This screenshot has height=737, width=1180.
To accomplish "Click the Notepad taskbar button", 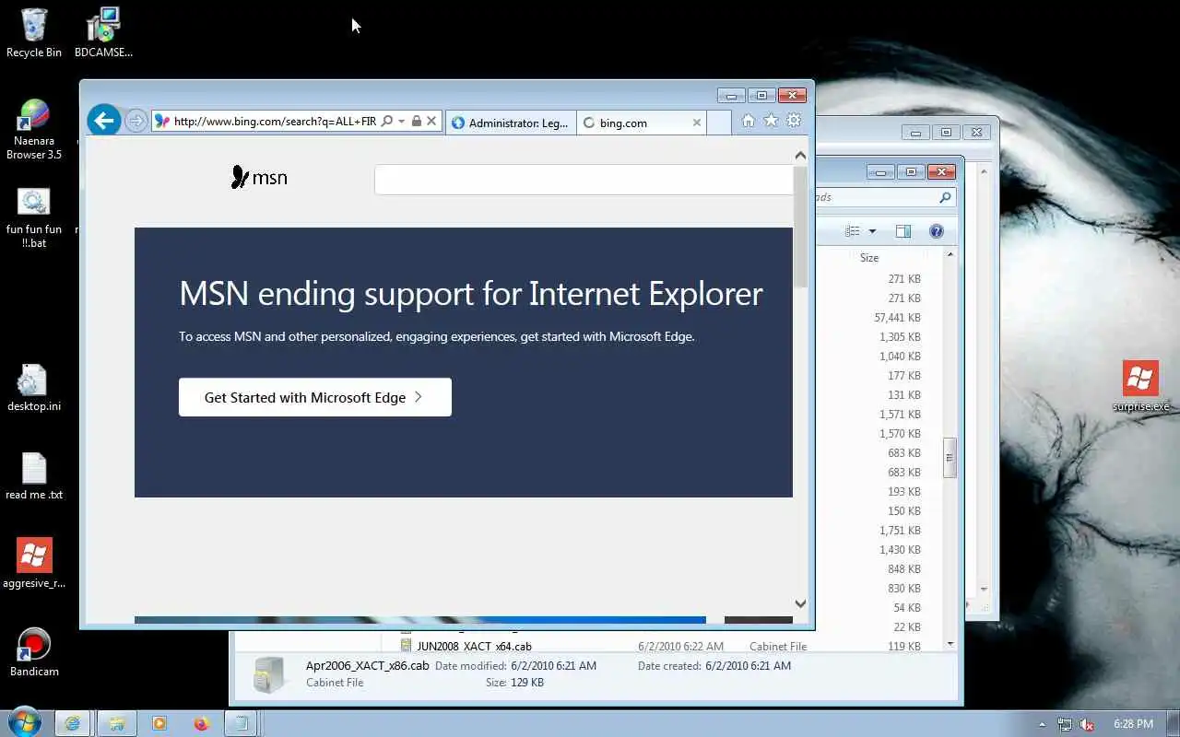I will coord(242,724).
